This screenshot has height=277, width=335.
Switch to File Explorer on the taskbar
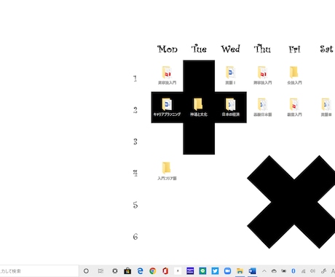pos(240,271)
